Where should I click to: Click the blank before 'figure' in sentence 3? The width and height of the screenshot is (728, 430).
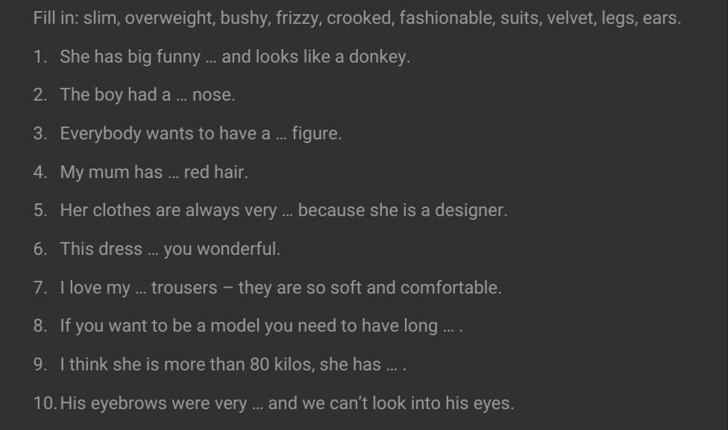tap(281, 136)
